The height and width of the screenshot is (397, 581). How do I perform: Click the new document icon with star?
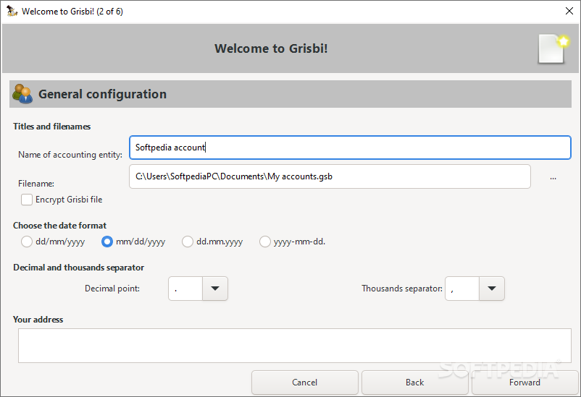[x=553, y=49]
